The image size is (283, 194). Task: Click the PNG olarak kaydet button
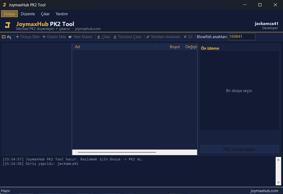pos(239,149)
